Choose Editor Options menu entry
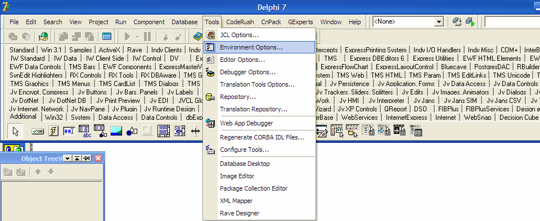The image size is (540, 221). click(x=259, y=60)
